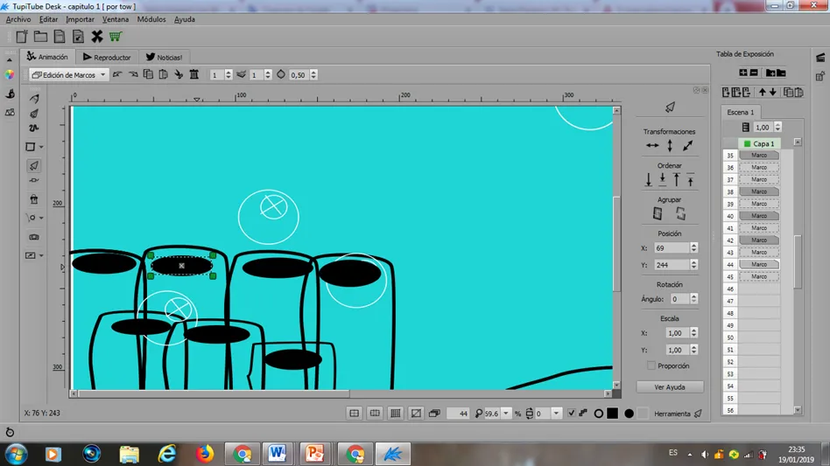Click the black fill color swatch
Screen dimensions: 830x466
[613, 414]
